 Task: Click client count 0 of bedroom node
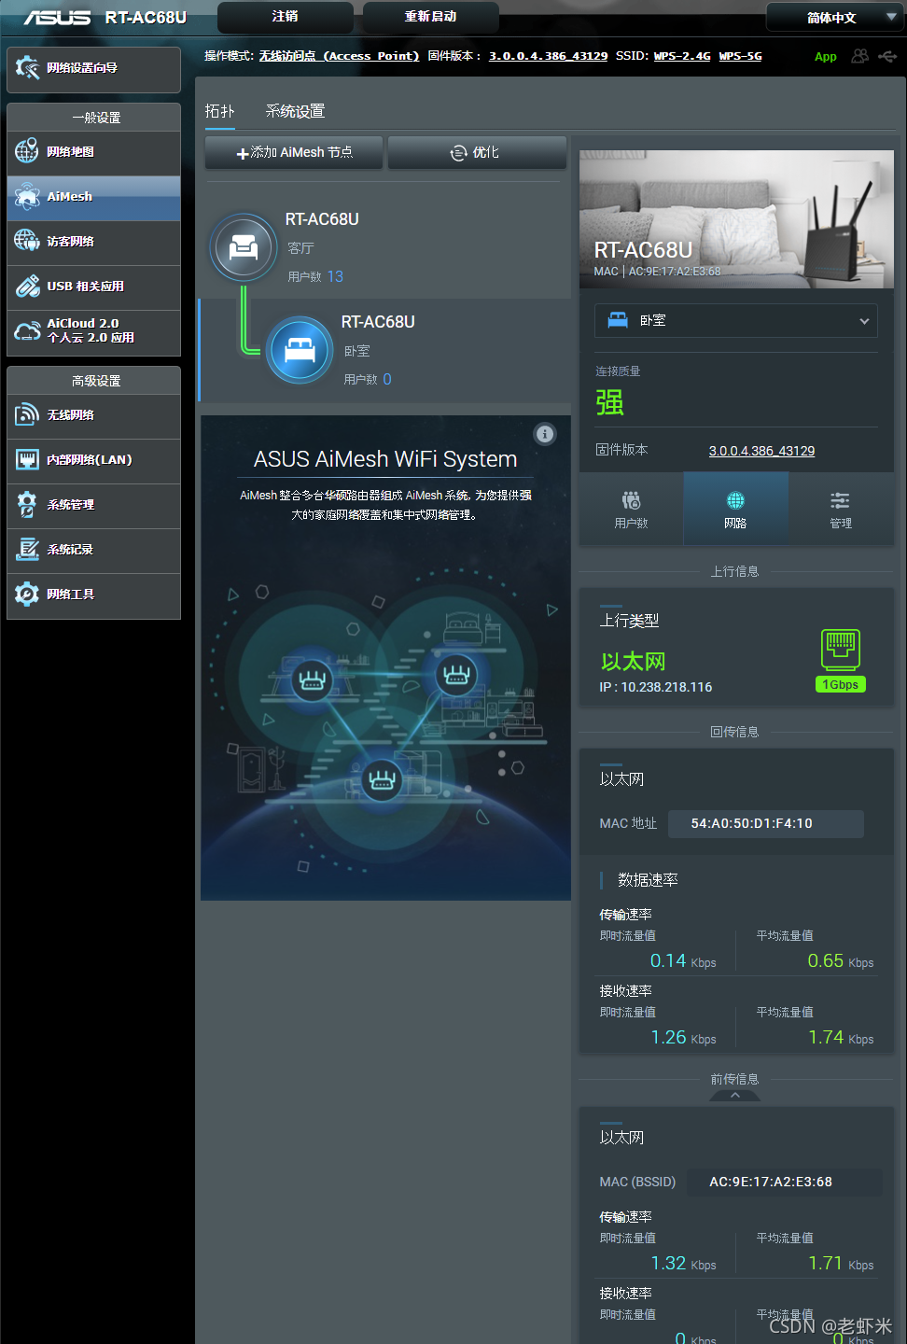tap(387, 379)
